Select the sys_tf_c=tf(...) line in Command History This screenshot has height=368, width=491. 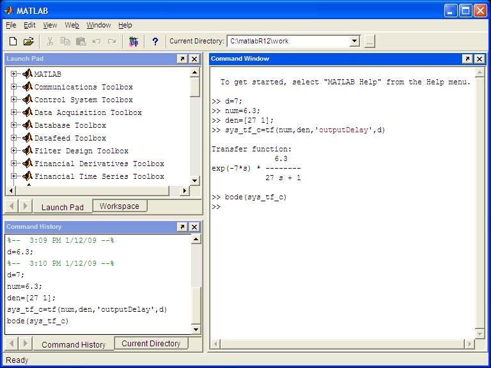[87, 309]
